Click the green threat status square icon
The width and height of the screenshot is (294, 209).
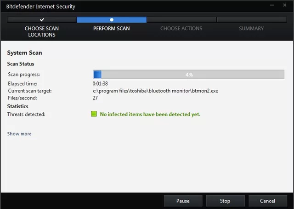94,114
